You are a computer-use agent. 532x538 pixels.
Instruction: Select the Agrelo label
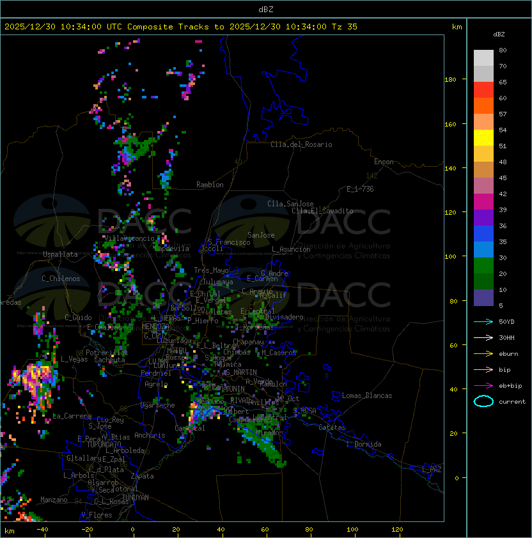coord(156,384)
